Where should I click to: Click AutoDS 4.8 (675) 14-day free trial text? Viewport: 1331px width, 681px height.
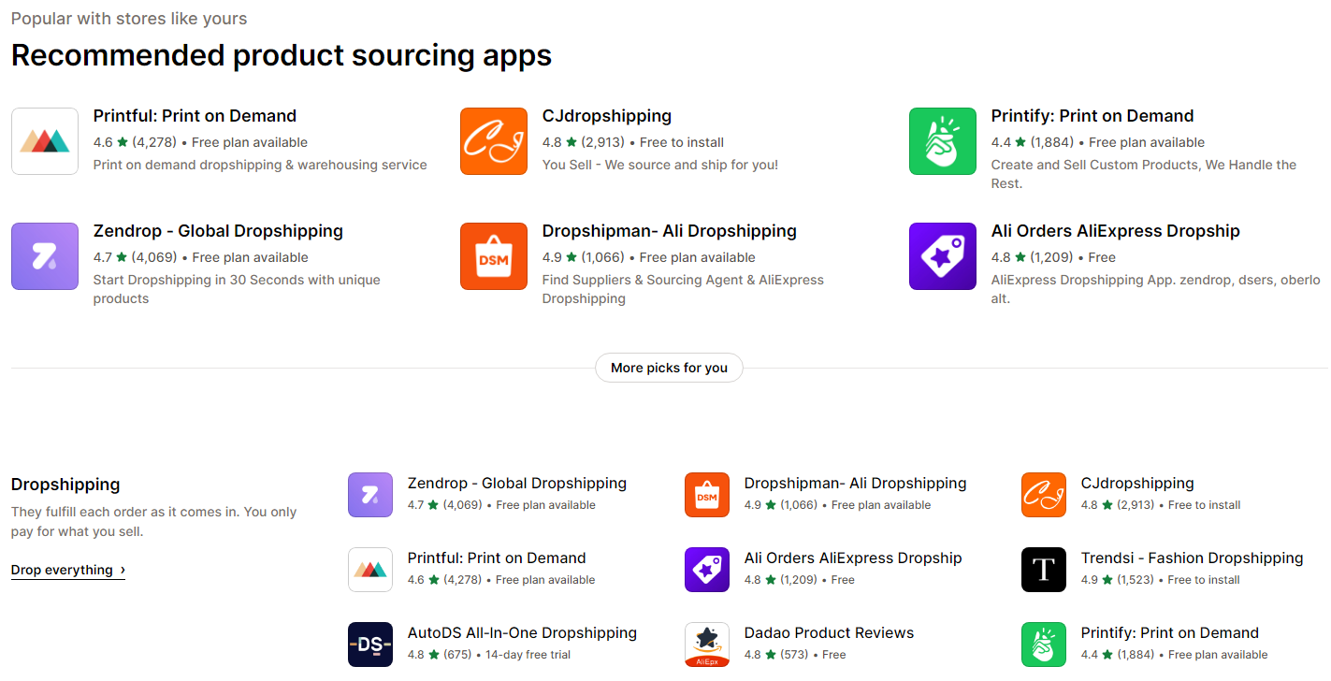click(489, 655)
